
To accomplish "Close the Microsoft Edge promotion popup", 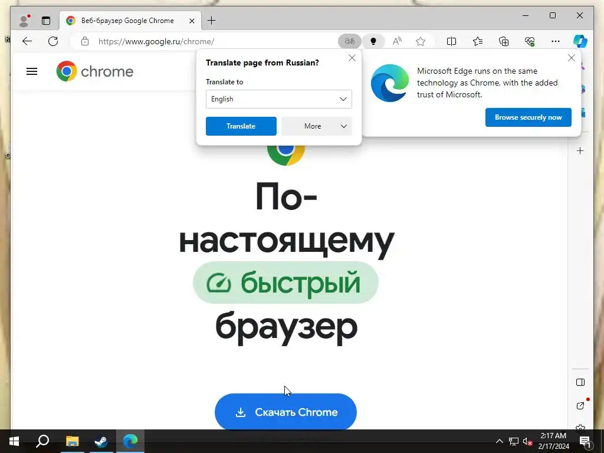I will pyautogui.click(x=571, y=58).
